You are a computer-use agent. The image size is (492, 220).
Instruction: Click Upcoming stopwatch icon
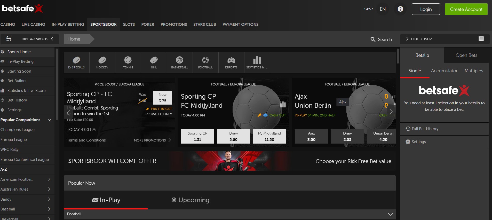click(x=174, y=200)
